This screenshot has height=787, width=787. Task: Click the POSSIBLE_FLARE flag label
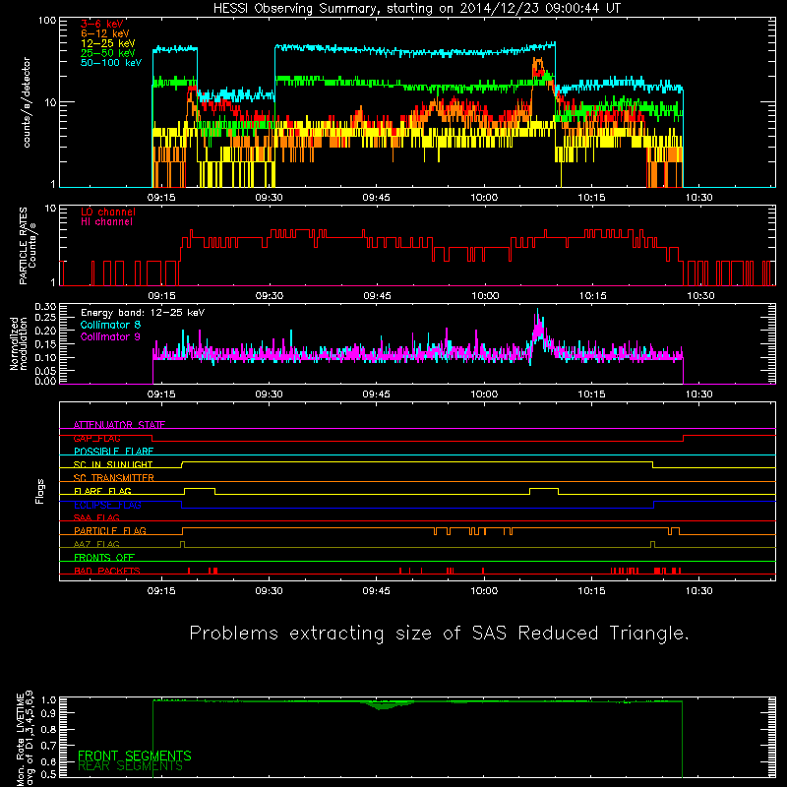113,452
